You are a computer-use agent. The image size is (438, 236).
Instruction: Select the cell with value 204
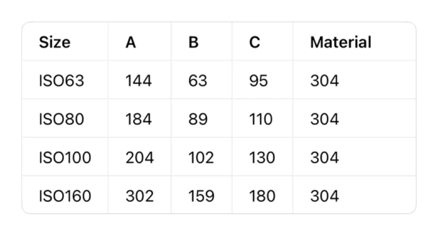[x=140, y=157]
